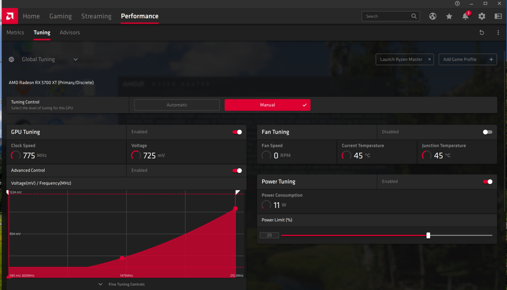The height and width of the screenshot is (290, 507).
Task: Expand Fine Tuning Controls
Action: [x=122, y=284]
